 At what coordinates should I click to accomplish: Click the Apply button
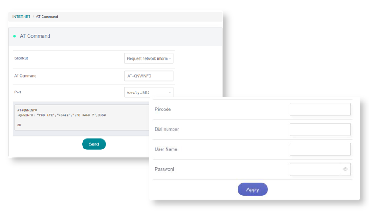[x=252, y=189]
